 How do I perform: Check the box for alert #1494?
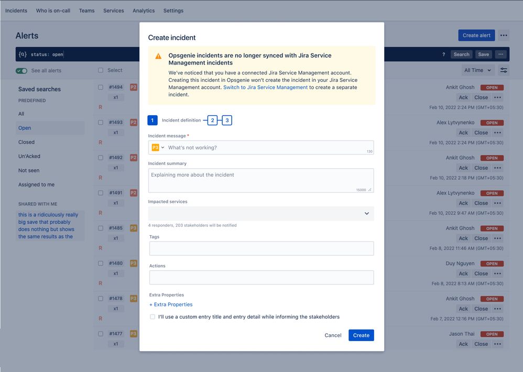coord(101,87)
